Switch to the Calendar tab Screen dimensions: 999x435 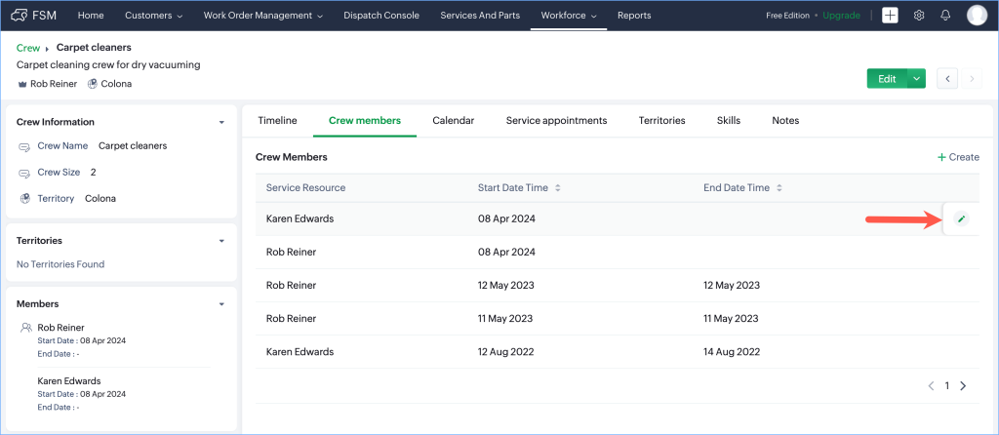(453, 121)
